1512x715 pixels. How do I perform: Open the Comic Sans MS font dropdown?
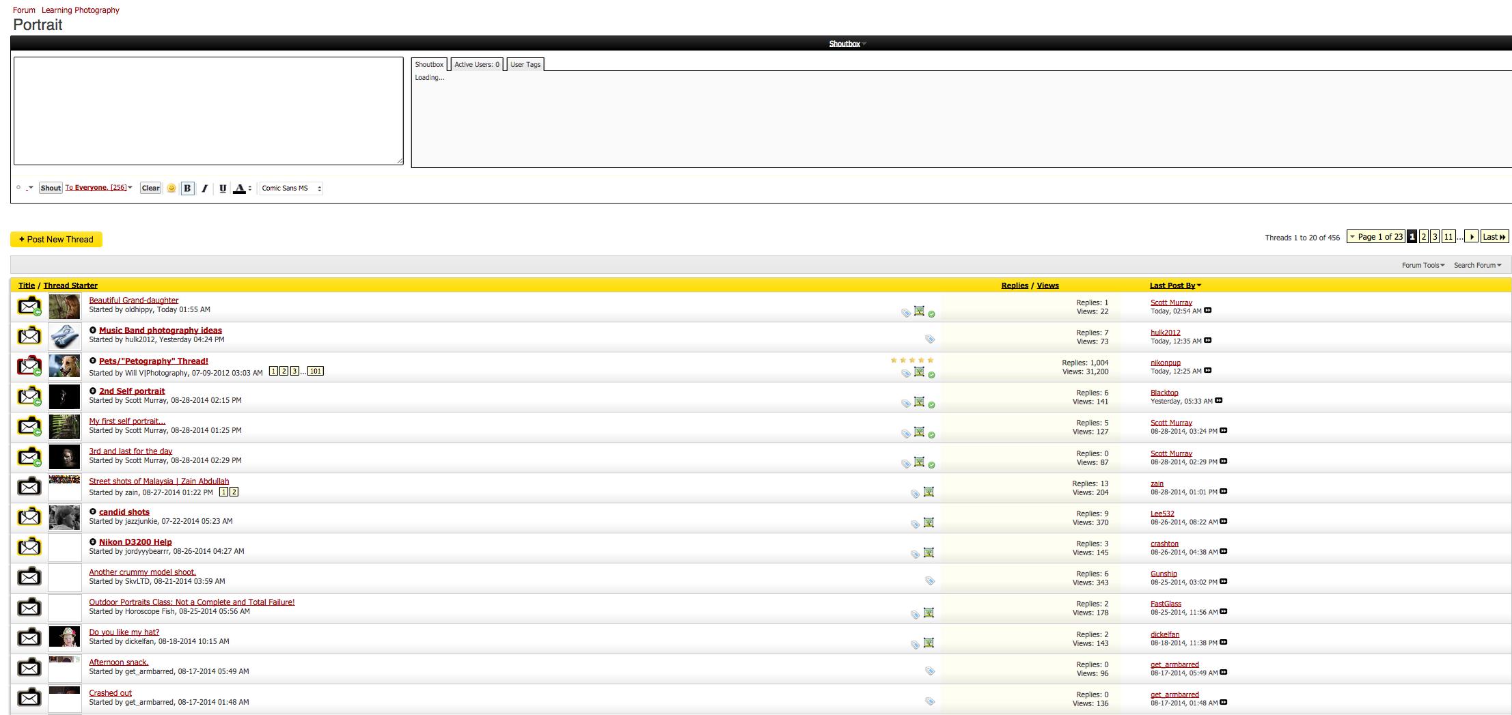pyautogui.click(x=291, y=188)
